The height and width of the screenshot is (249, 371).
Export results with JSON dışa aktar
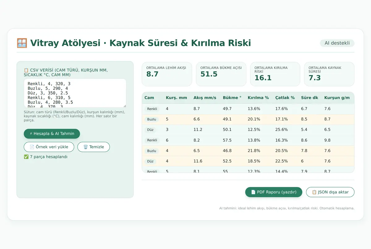tap(330, 192)
